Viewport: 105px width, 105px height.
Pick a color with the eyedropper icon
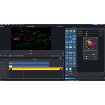click(84, 38)
